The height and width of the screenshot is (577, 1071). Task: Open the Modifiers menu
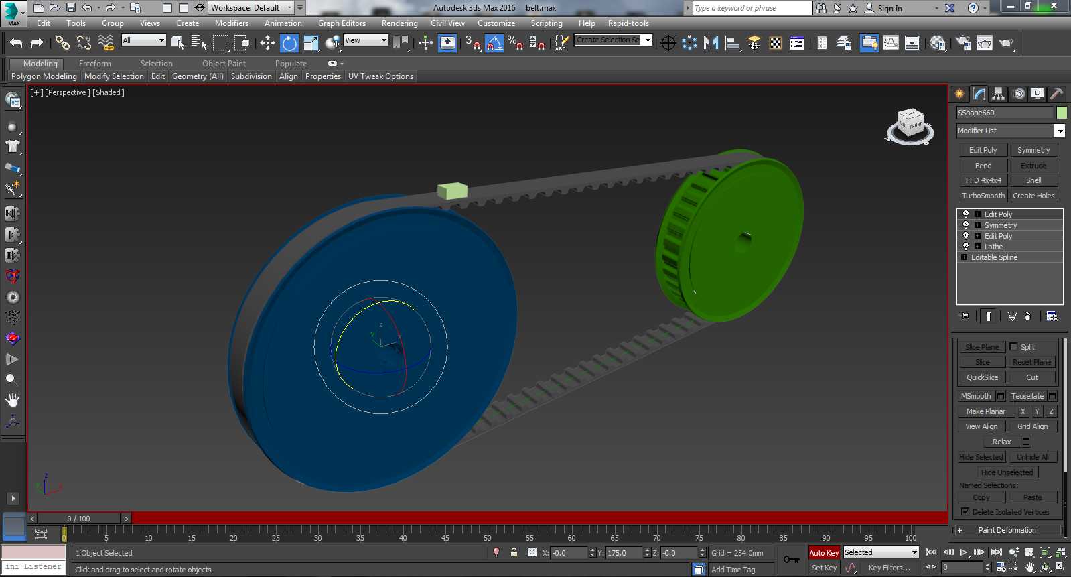pyautogui.click(x=232, y=23)
